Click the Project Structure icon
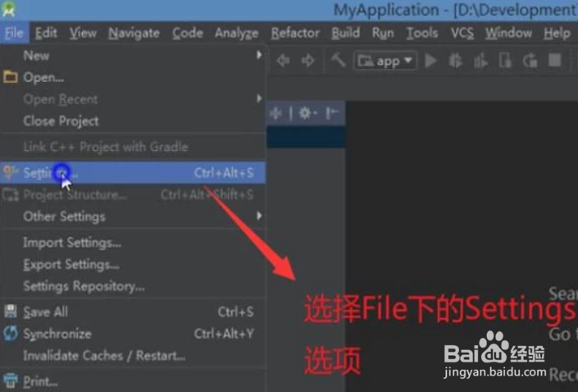The image size is (578, 392). (x=11, y=194)
